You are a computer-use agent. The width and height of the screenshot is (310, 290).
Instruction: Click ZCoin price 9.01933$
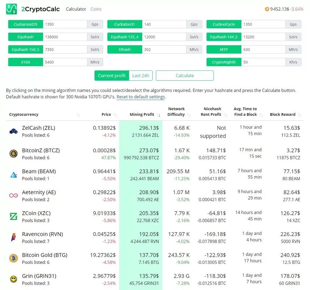(104, 213)
